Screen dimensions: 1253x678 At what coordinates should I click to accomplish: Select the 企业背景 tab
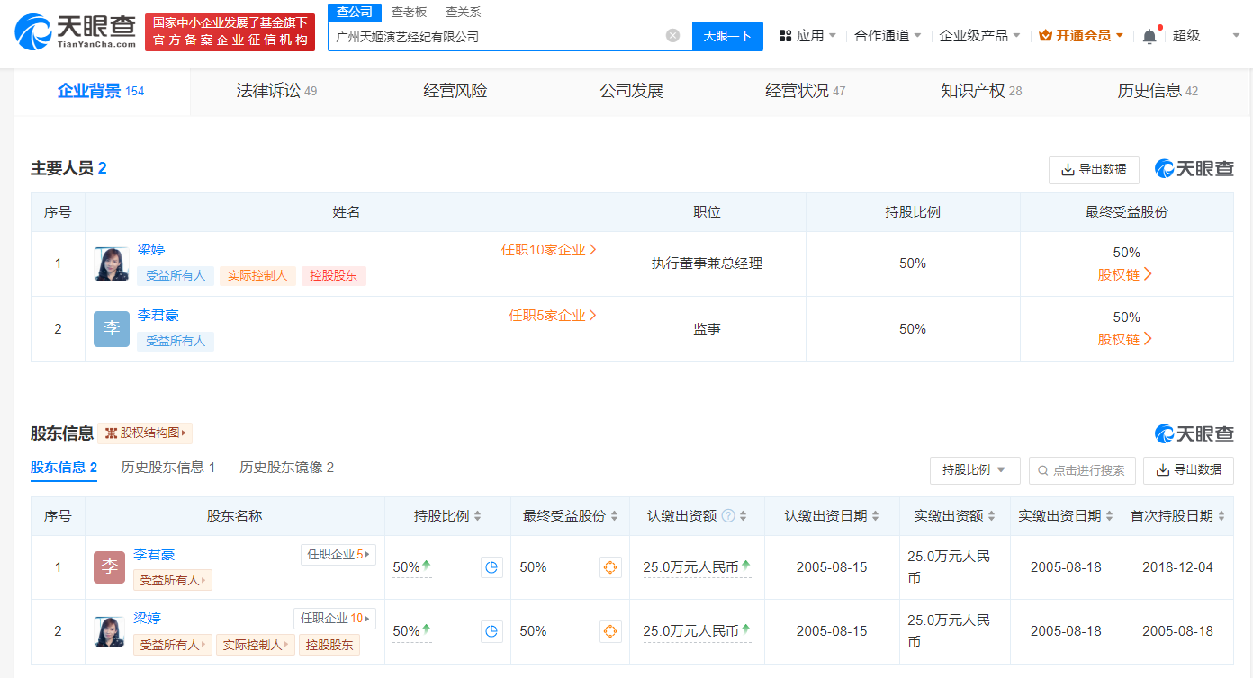click(101, 91)
